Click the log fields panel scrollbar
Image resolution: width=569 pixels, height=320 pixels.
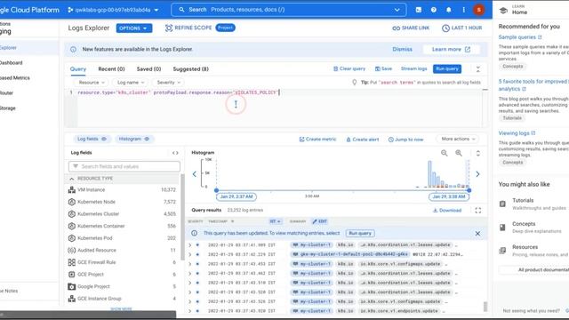point(182,218)
